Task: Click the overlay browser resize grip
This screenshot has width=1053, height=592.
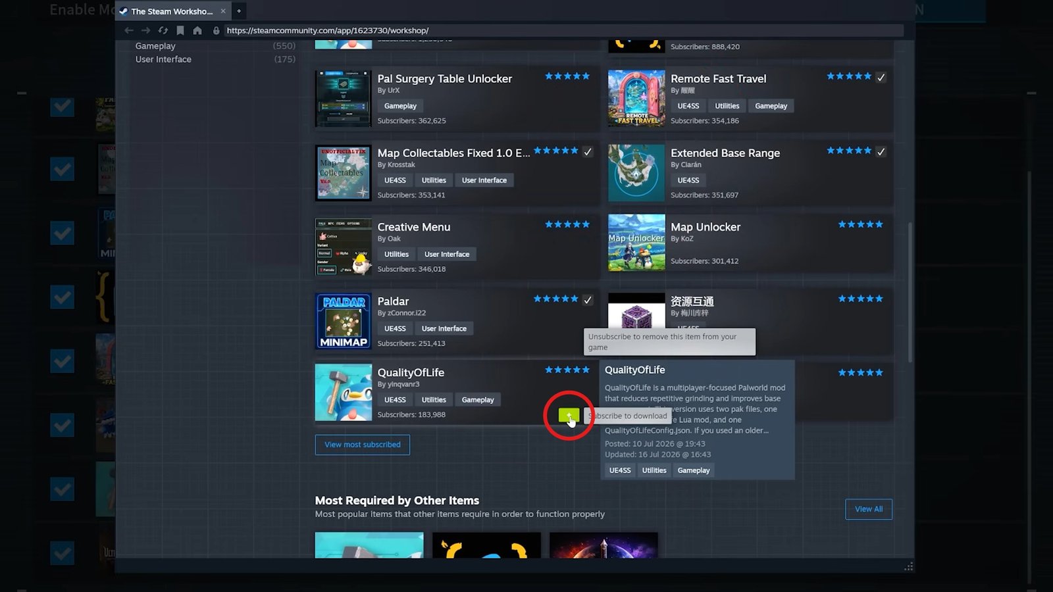Action: tap(909, 567)
